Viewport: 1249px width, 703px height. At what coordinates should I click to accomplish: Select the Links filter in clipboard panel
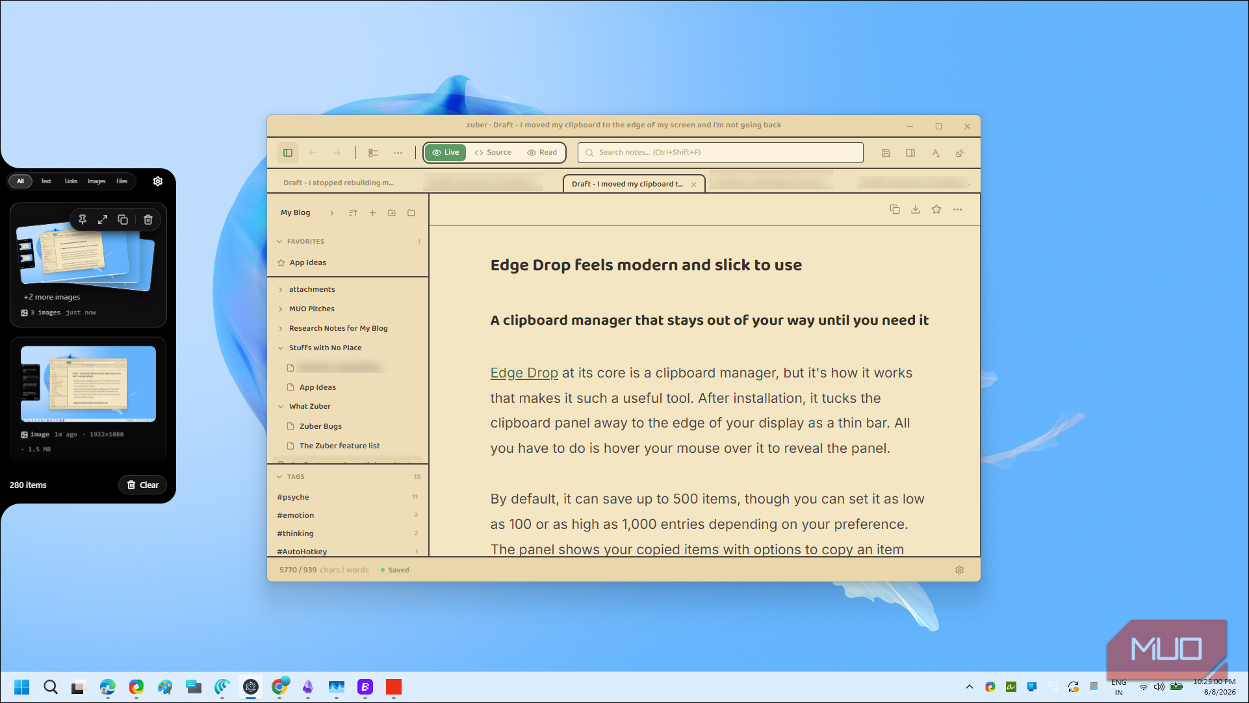click(x=71, y=181)
